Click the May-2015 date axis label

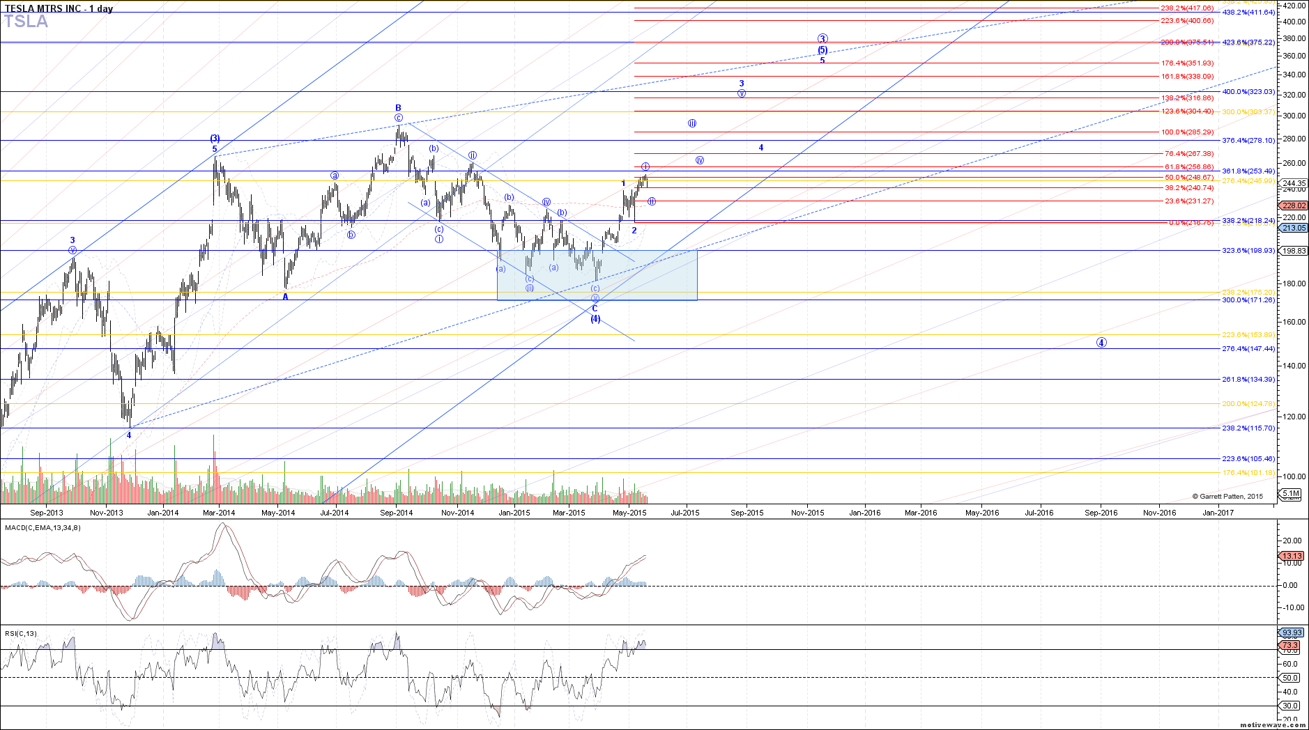pyautogui.click(x=629, y=513)
